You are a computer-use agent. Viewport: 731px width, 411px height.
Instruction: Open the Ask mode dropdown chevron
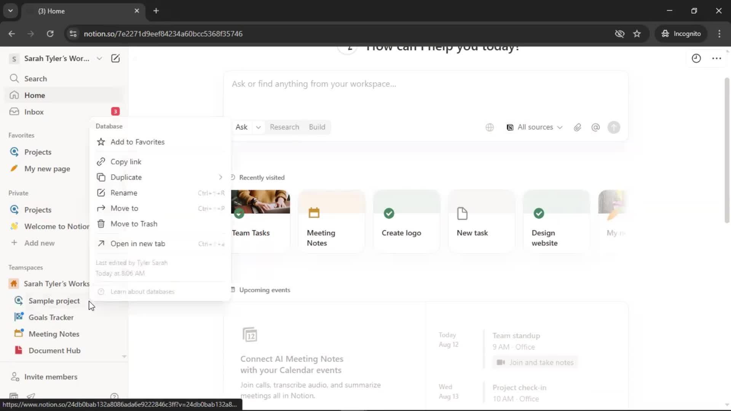click(x=258, y=127)
